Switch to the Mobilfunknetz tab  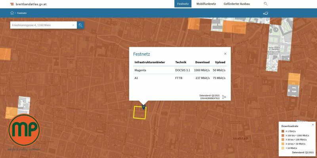pos(206,4)
